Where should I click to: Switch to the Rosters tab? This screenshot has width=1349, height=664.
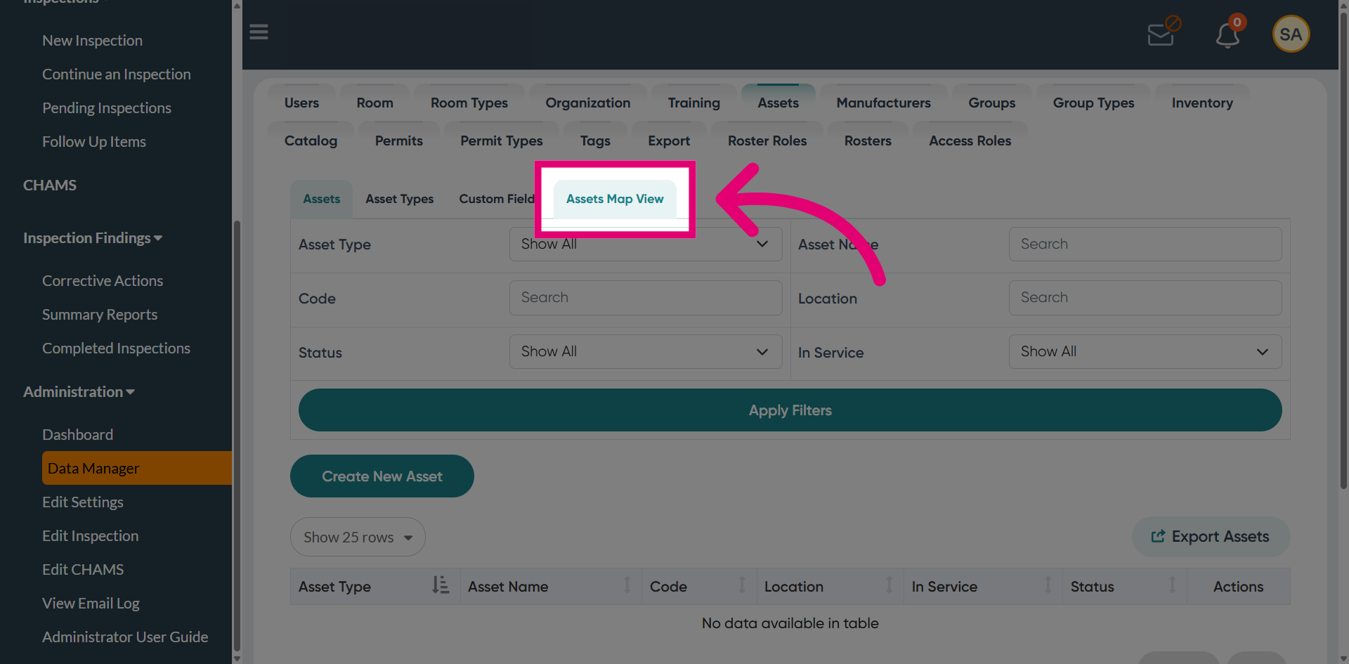point(868,141)
